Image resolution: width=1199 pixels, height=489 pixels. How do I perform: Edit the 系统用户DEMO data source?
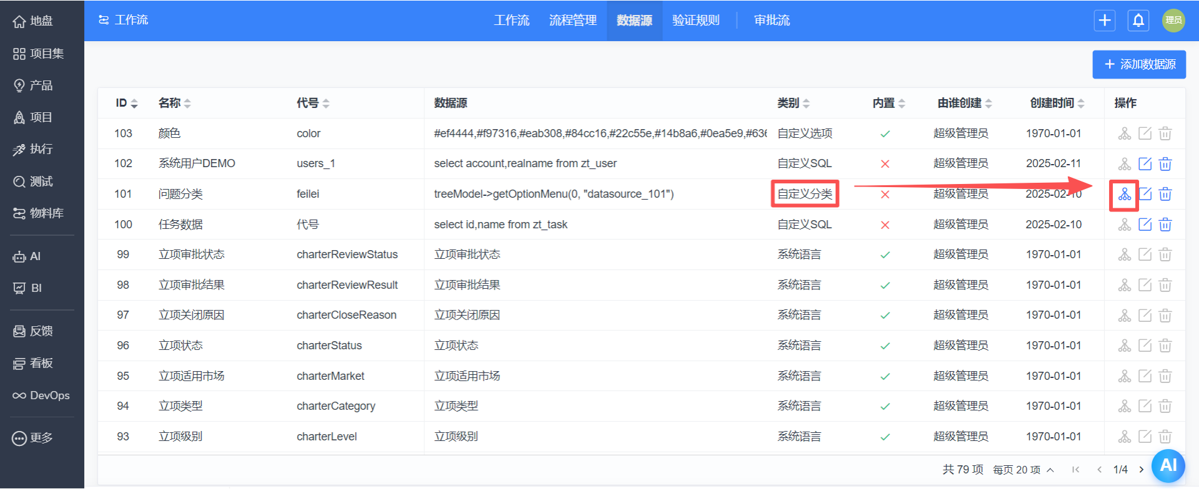[1145, 164]
